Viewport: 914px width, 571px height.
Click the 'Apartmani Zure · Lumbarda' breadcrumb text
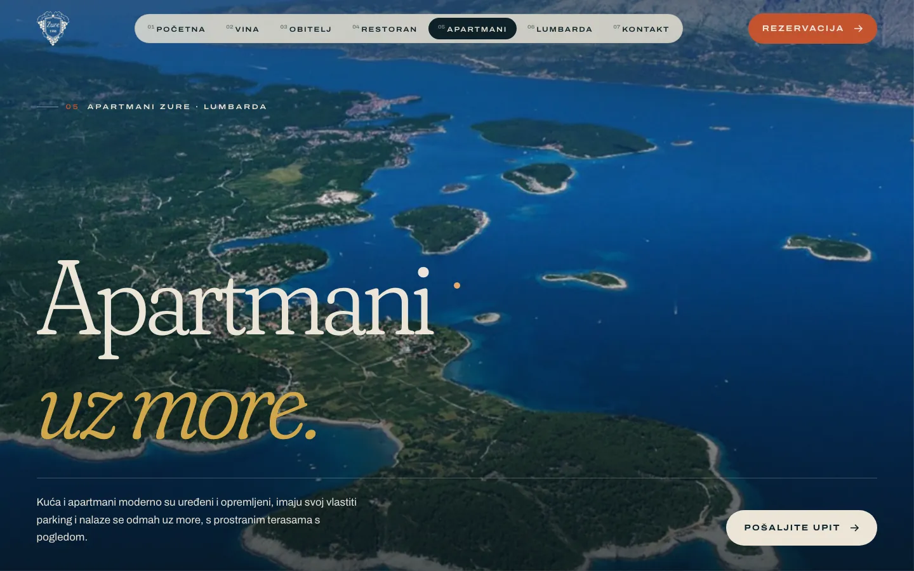coord(177,107)
